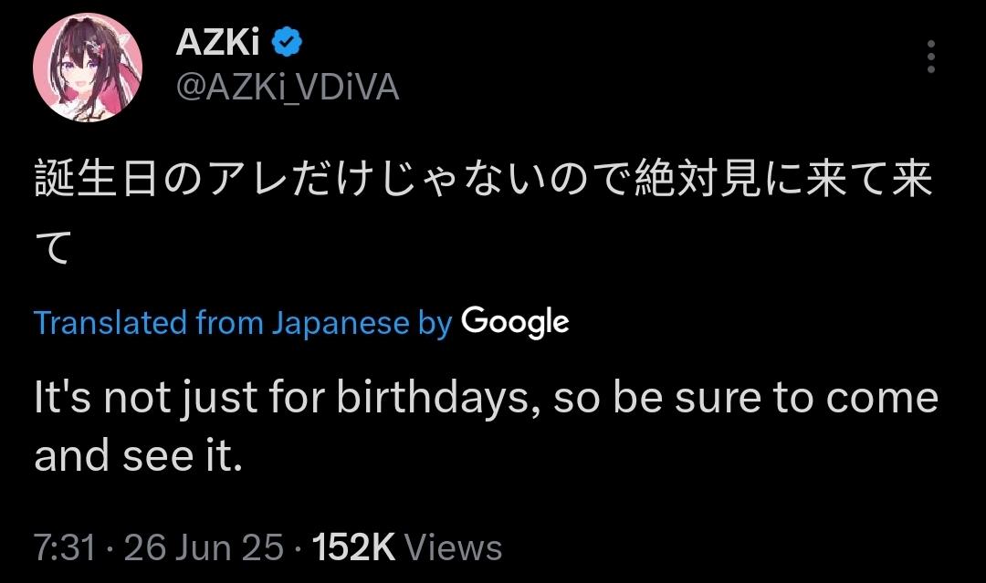The height and width of the screenshot is (583, 986).
Task: Open AZKi's profile avatar picture
Action: pos(88,67)
